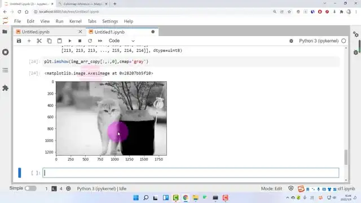
Task: Open the Run menu
Action: coord(59,21)
